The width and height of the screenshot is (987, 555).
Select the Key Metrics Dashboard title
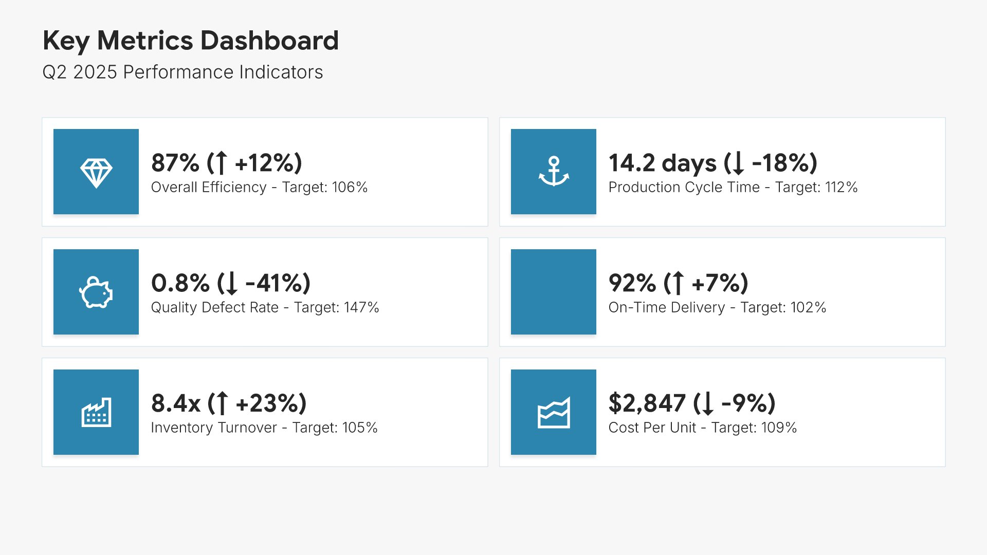click(191, 41)
